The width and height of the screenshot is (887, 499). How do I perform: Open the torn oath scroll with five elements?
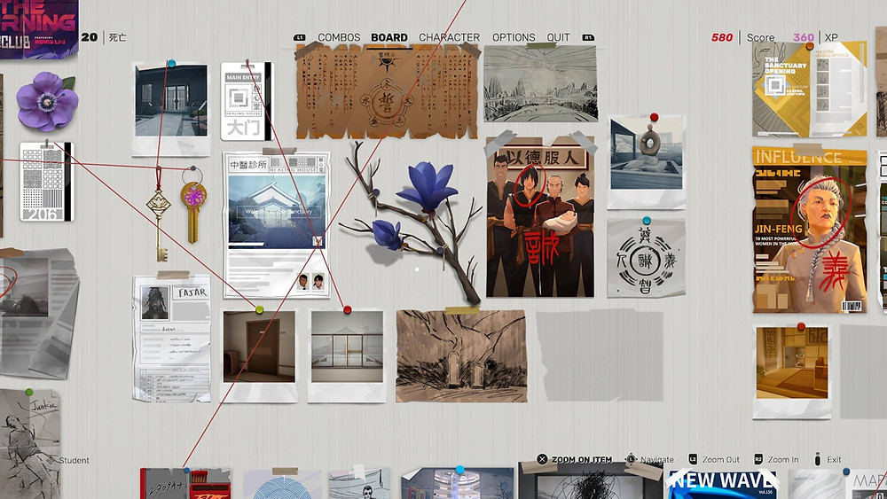pos(387,92)
